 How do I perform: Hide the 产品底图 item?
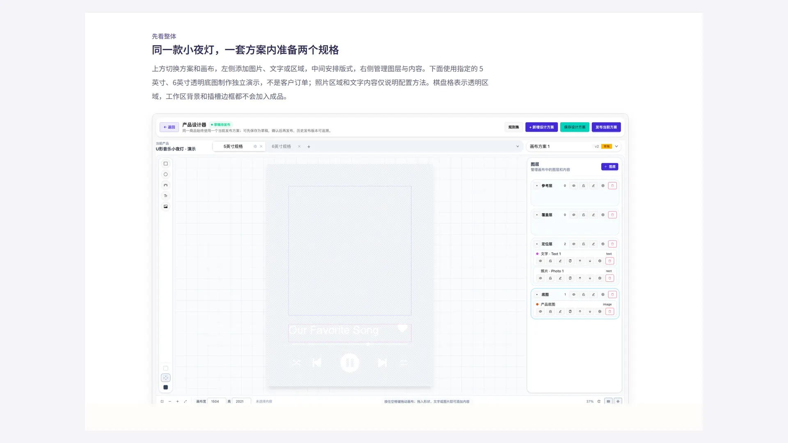[541, 312]
